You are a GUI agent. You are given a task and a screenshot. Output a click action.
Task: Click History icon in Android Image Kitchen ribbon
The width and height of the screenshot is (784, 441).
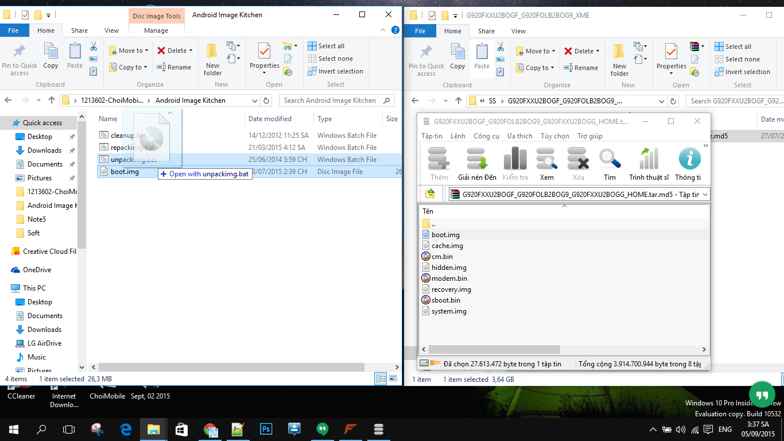click(288, 72)
